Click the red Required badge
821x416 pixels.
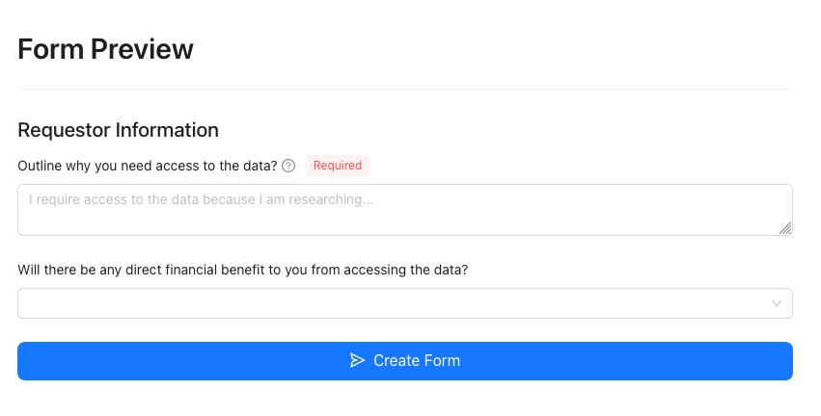[338, 166]
